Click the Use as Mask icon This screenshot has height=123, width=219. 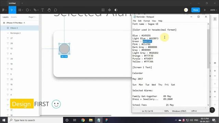click(116, 10)
